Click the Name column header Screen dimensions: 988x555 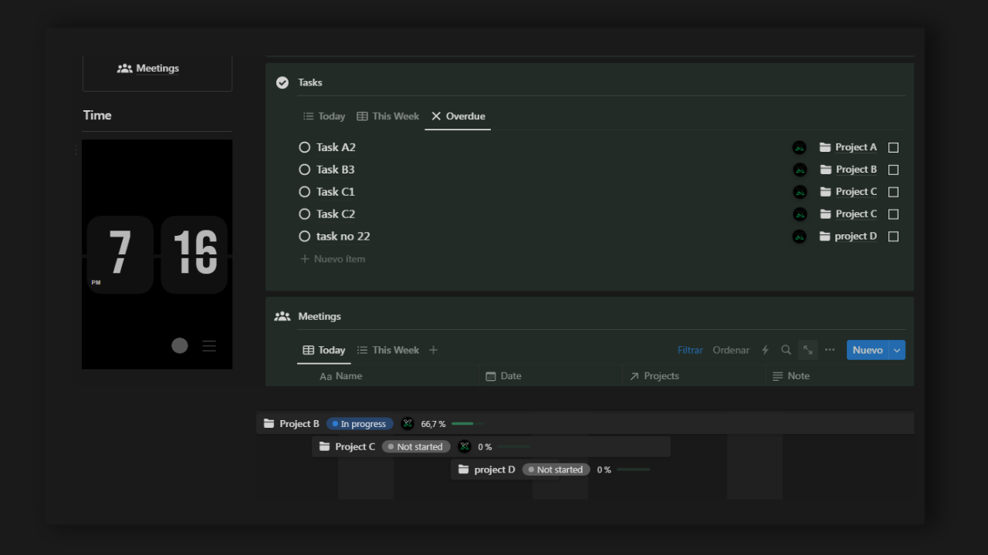point(341,376)
